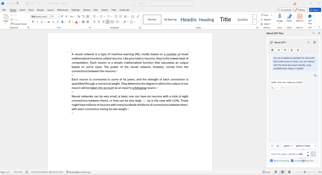
Task: Adjust the zoom slider in status bar
Action: pyautogui.click(x=305, y=172)
